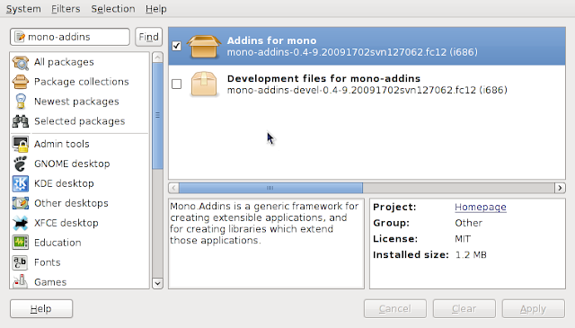
Task: Select the Other desktops group label
Action: coord(71,203)
